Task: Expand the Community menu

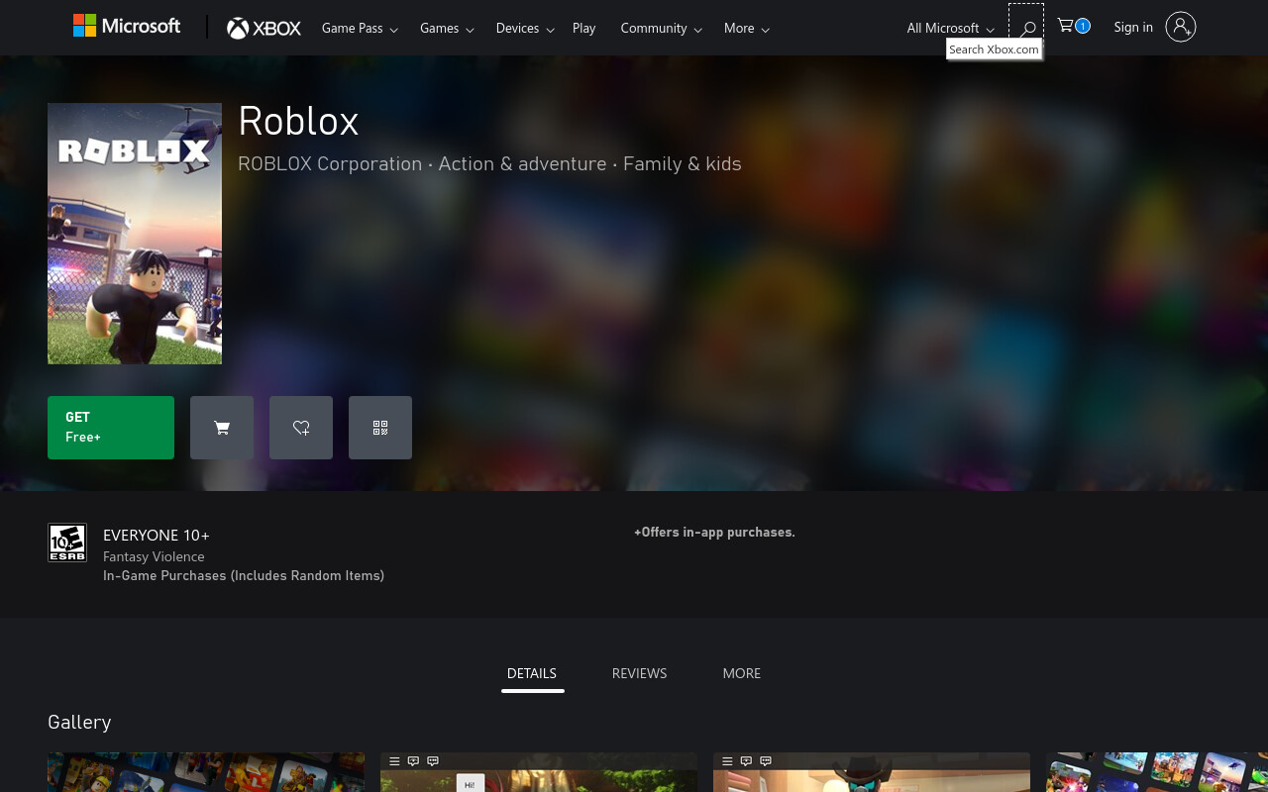Action: (661, 29)
